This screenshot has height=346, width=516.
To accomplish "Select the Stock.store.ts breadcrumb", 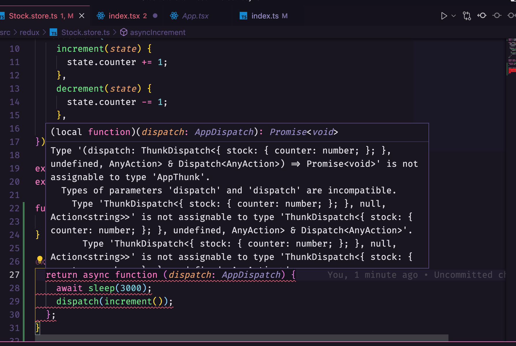I will [x=85, y=32].
